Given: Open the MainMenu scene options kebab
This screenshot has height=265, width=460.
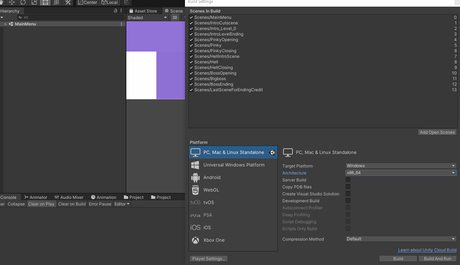Looking at the screenshot, I should (x=121, y=24).
